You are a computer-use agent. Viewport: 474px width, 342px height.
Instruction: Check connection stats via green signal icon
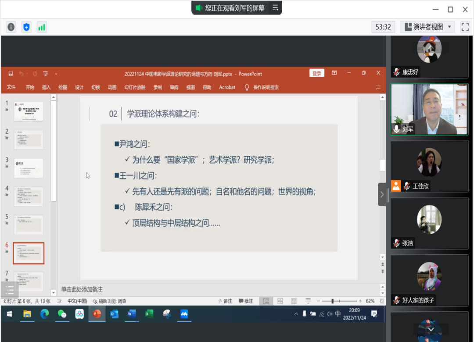coord(42,27)
